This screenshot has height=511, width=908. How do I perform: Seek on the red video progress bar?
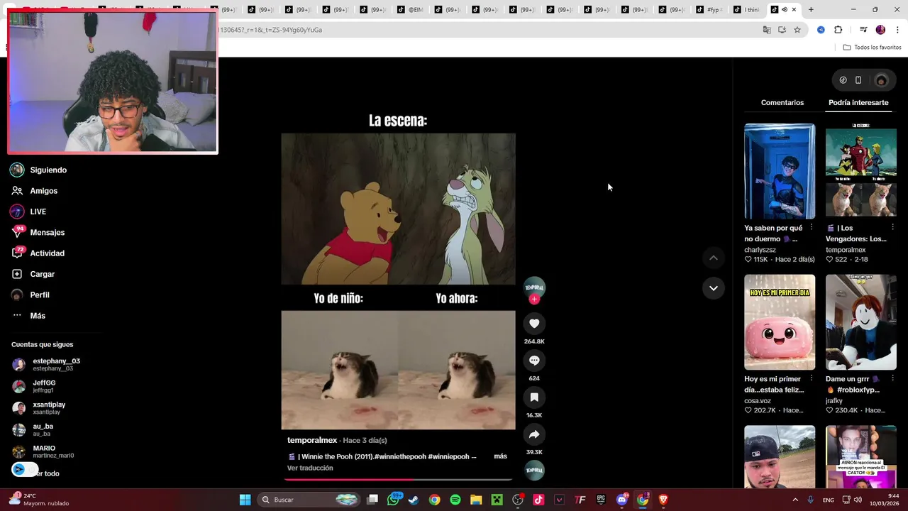(x=398, y=480)
